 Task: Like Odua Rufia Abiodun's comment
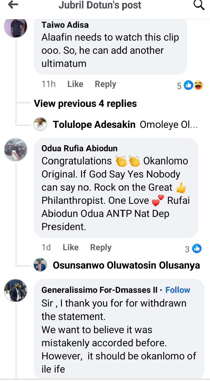[71, 248]
